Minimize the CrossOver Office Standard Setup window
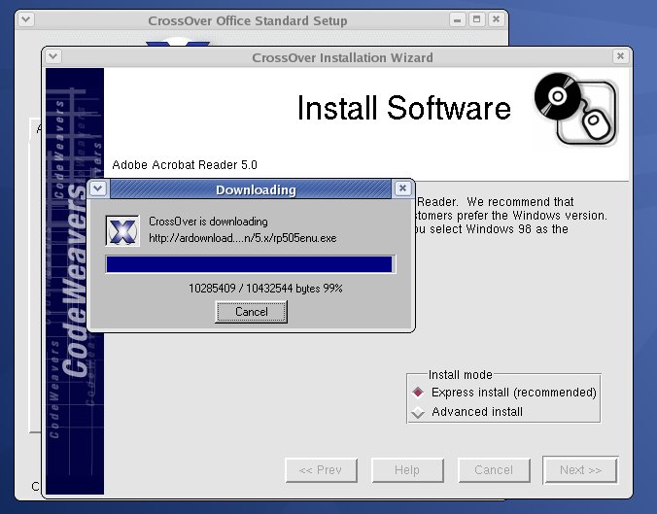The height and width of the screenshot is (514, 657). [458, 19]
